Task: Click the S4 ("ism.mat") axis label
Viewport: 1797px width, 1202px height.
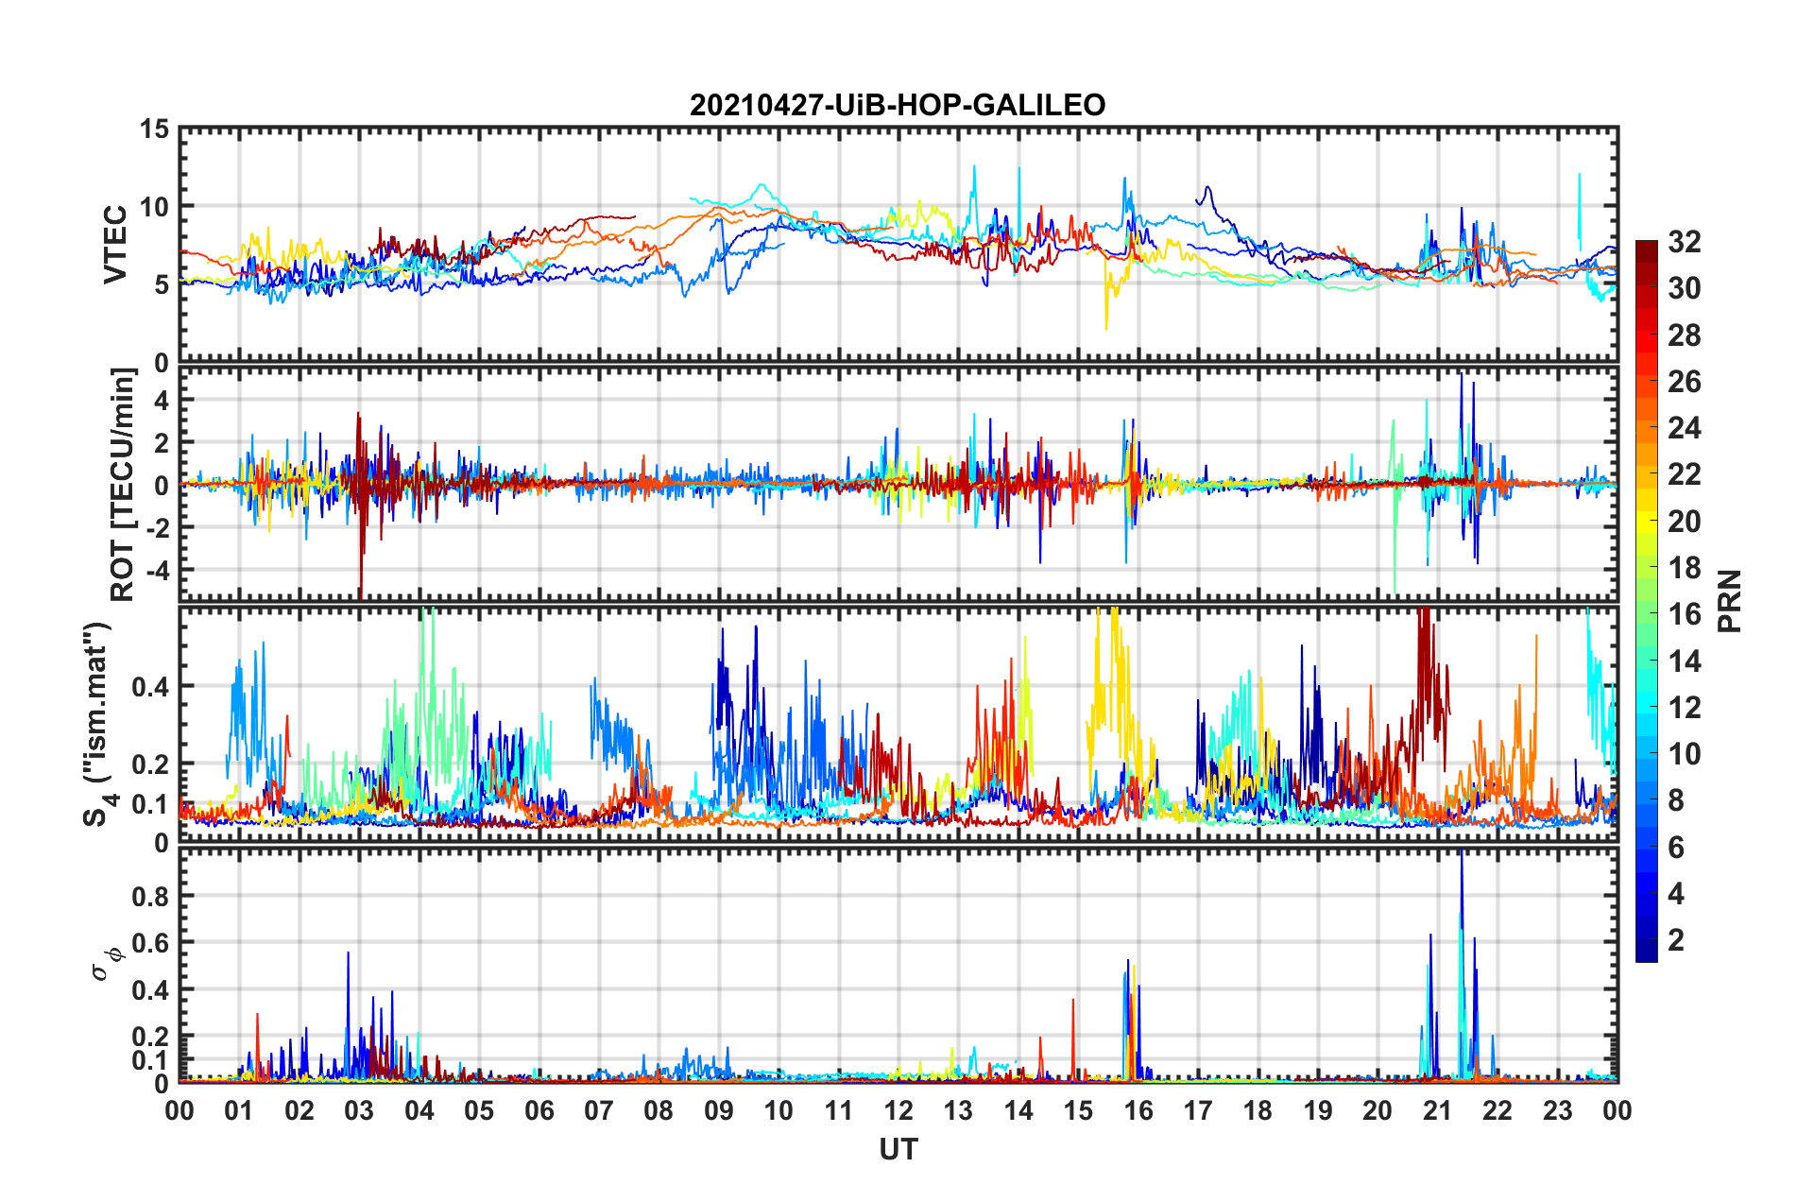Action: (x=99, y=724)
